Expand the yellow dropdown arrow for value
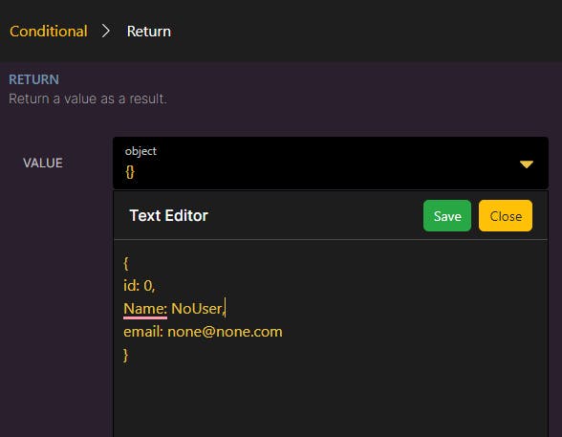Screen dimensions: 562x437 coord(526,164)
